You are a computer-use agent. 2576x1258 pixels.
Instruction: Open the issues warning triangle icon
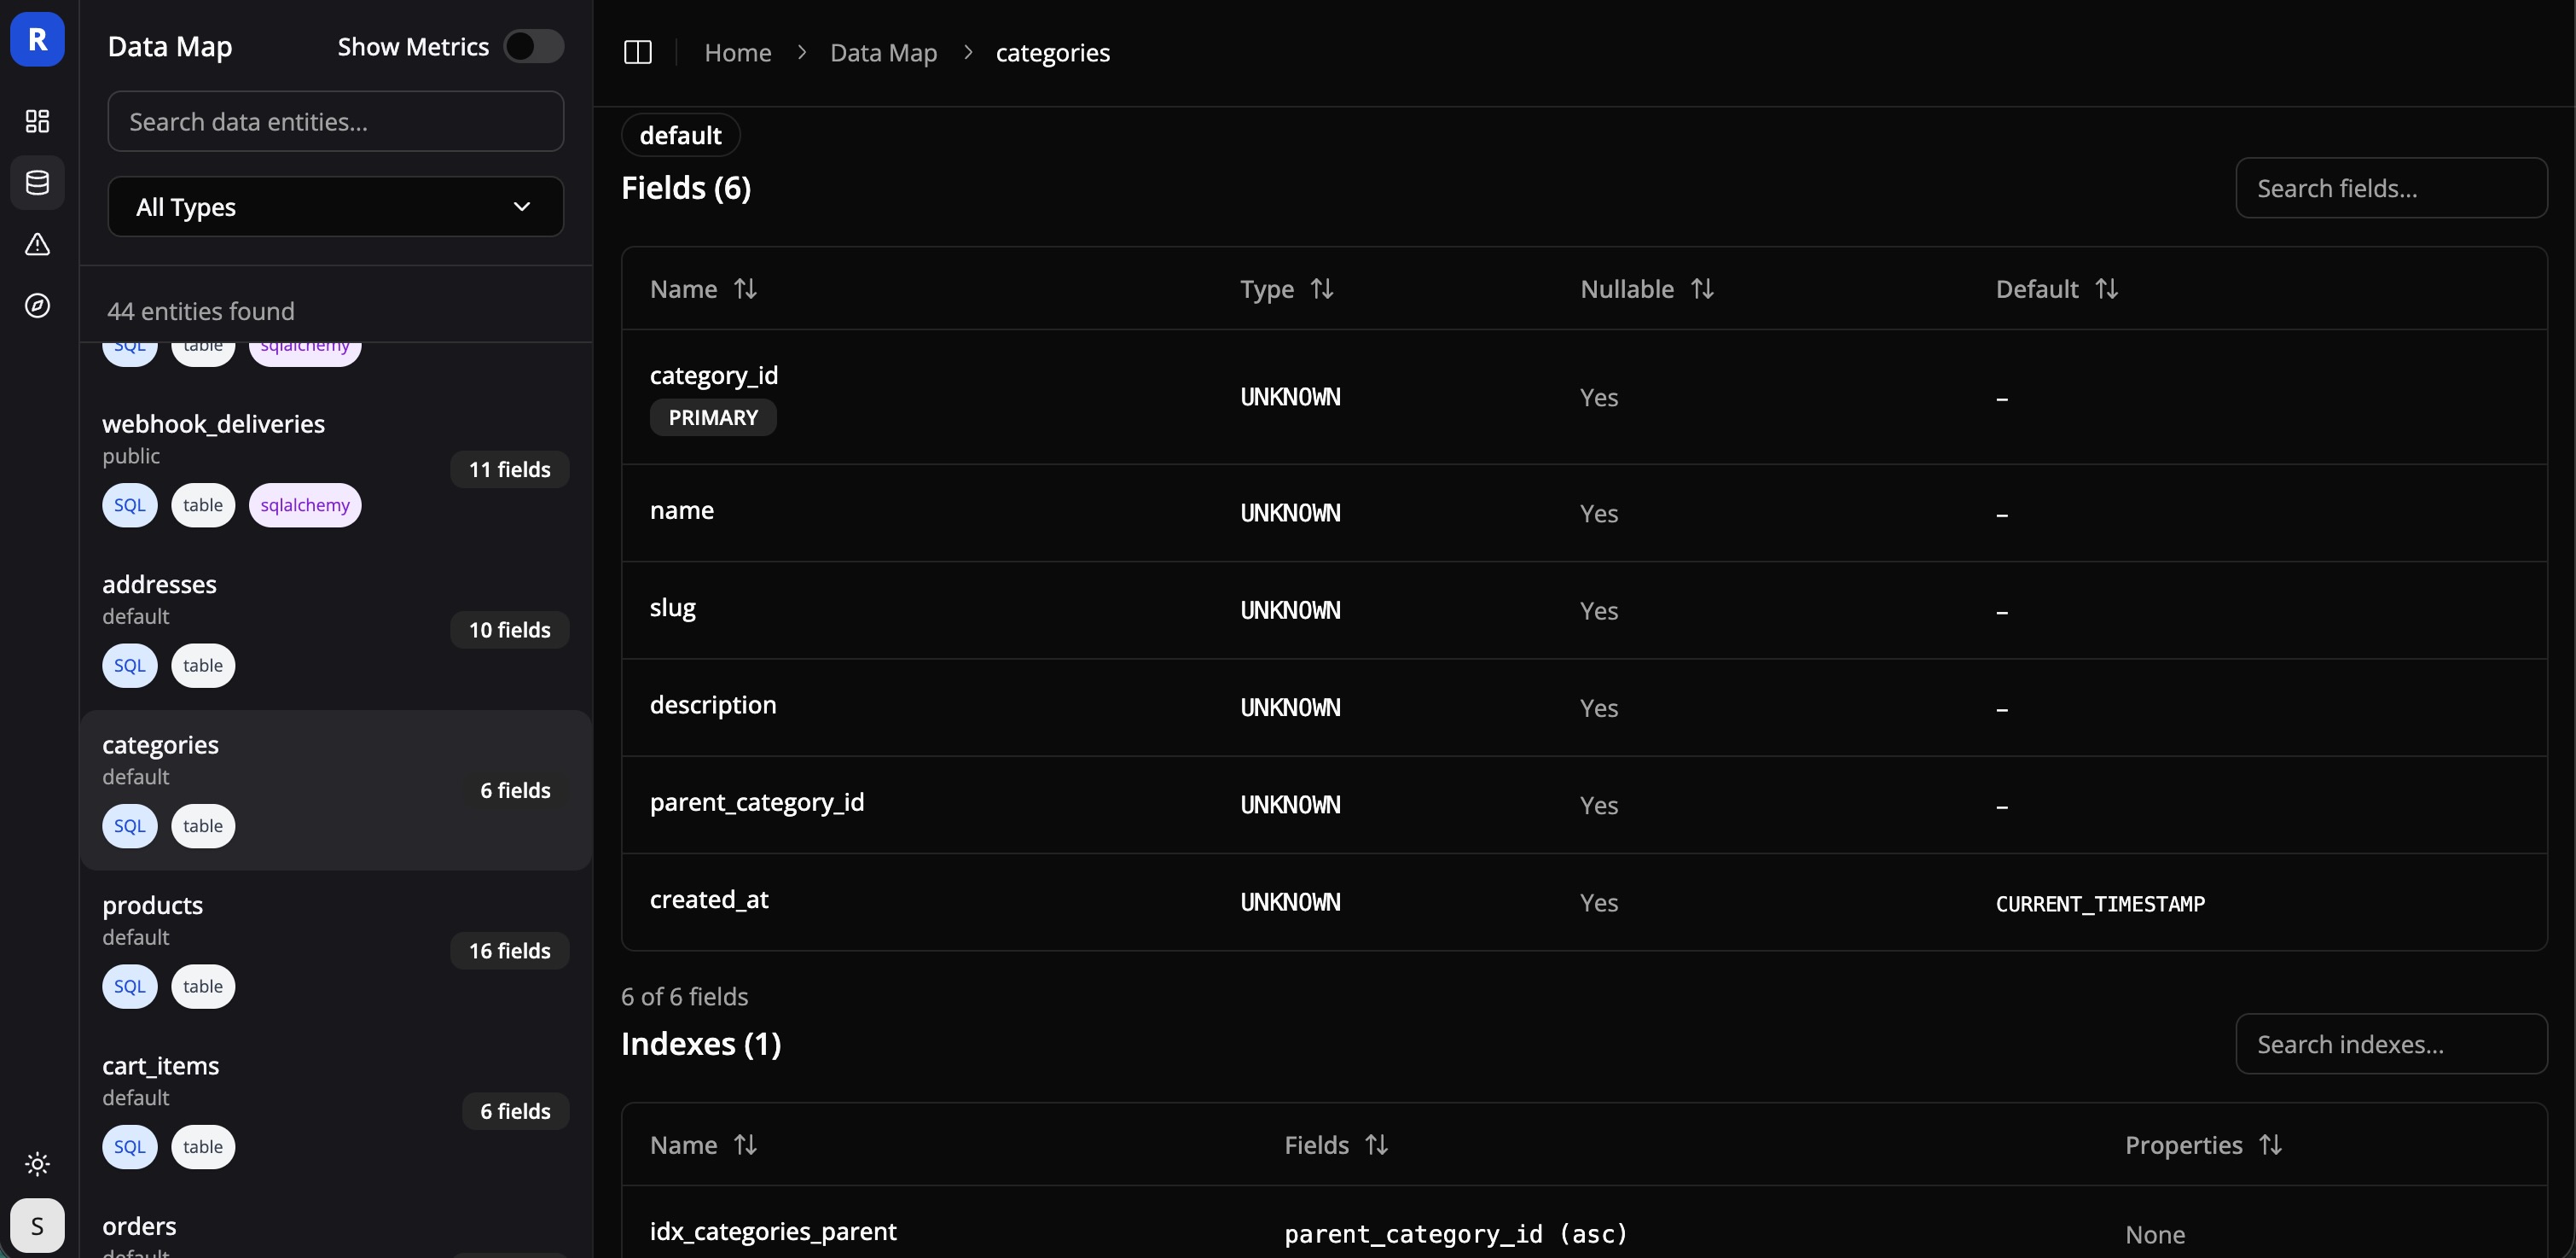[x=37, y=245]
